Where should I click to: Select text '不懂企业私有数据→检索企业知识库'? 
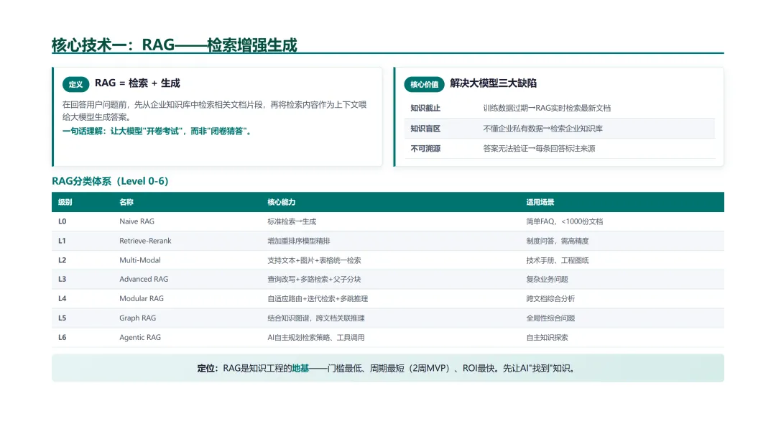[x=543, y=129]
